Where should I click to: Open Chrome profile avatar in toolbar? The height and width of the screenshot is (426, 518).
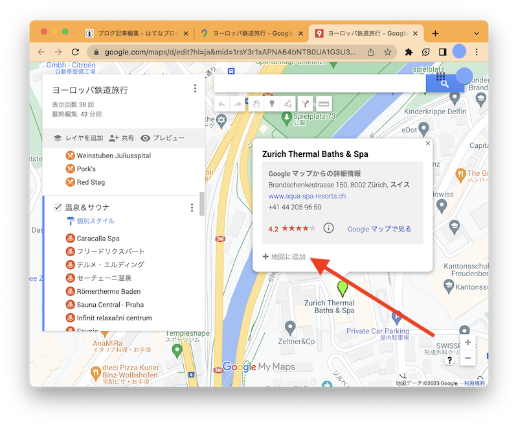point(459,52)
